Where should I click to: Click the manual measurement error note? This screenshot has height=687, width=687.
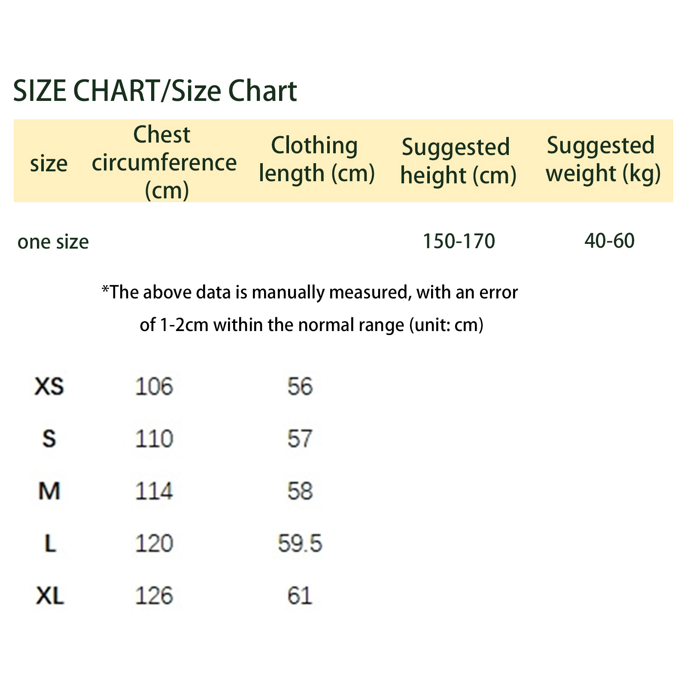pos(310,308)
